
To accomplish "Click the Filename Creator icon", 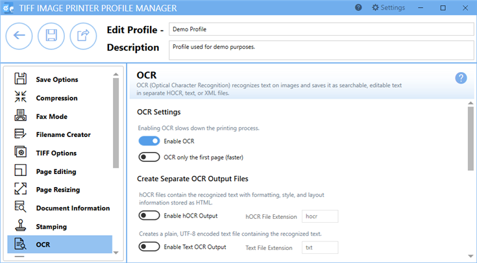I will pyautogui.click(x=20, y=134).
